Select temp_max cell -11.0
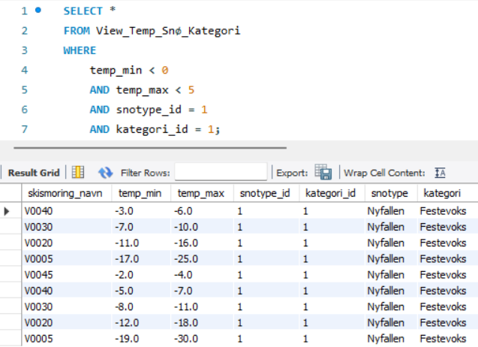This screenshot has width=478, height=347. tap(202, 306)
